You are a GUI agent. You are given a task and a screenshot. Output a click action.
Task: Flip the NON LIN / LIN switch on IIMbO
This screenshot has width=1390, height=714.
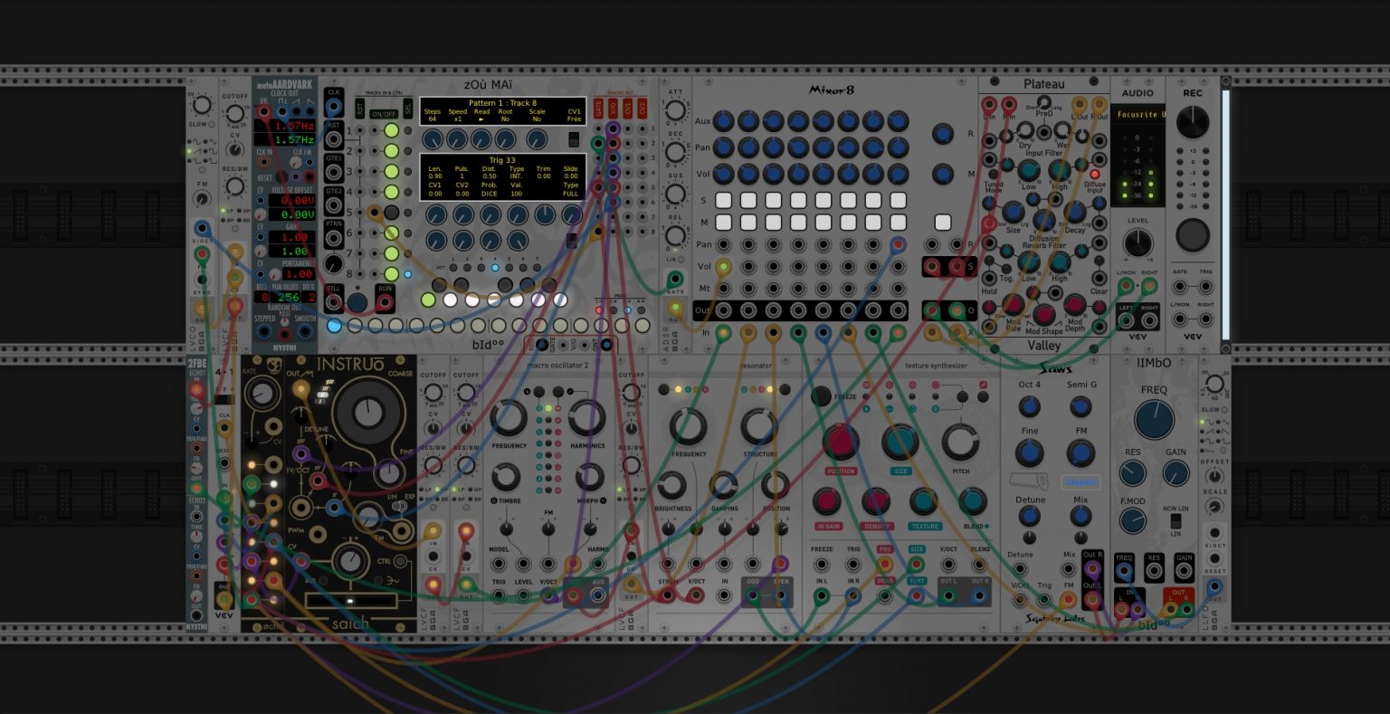coord(1176,521)
